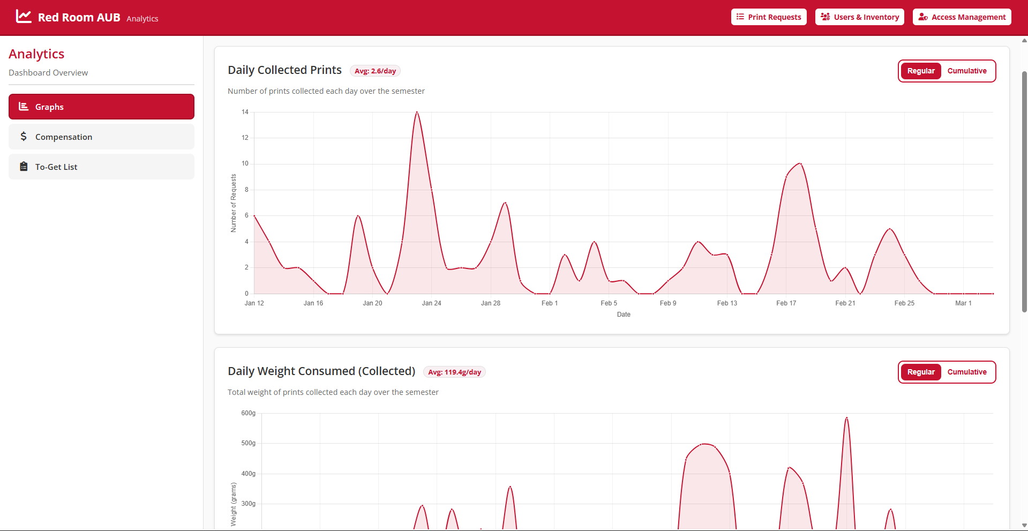Click the scrollbar up arrow

[1024, 40]
